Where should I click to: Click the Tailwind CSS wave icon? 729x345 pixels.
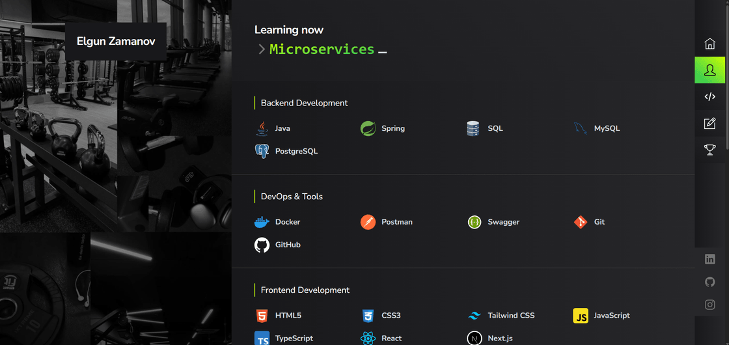[475, 316]
